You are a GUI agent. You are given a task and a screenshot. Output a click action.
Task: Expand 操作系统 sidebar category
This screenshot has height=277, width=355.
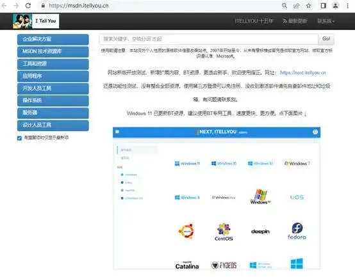click(53, 100)
